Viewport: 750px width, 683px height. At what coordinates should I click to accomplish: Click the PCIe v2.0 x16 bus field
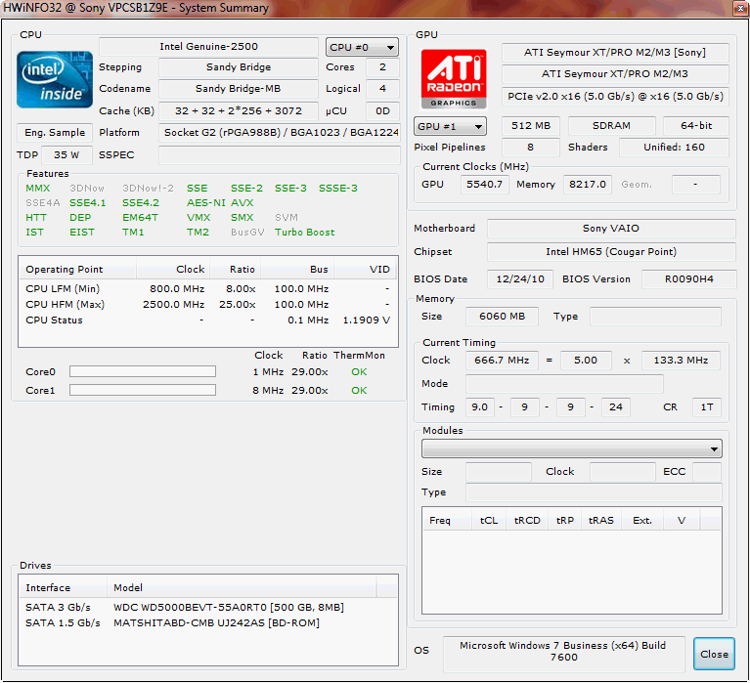[x=615, y=96]
